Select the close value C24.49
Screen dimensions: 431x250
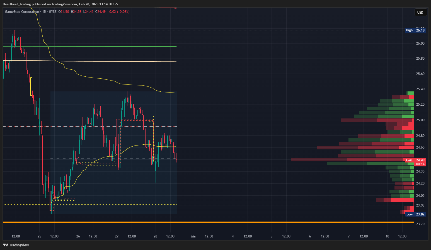[100, 12]
